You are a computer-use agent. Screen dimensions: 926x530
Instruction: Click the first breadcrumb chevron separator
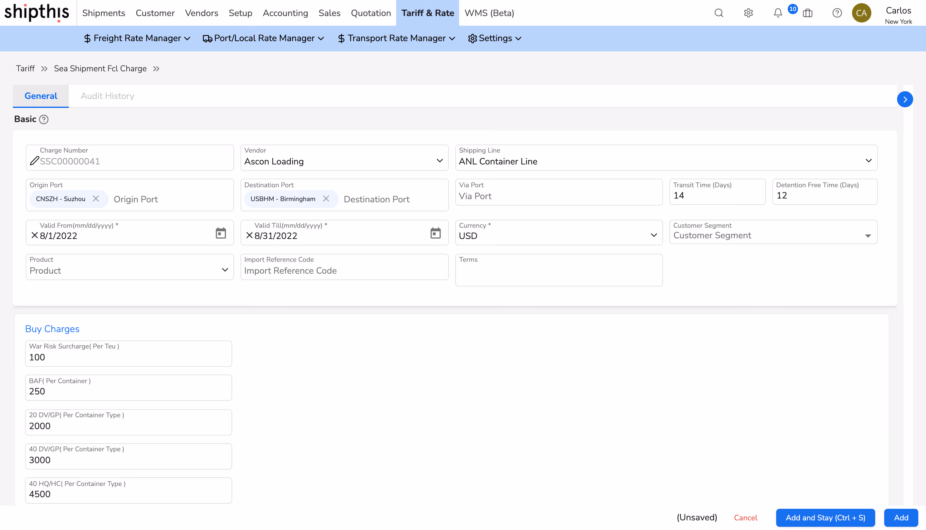44,69
